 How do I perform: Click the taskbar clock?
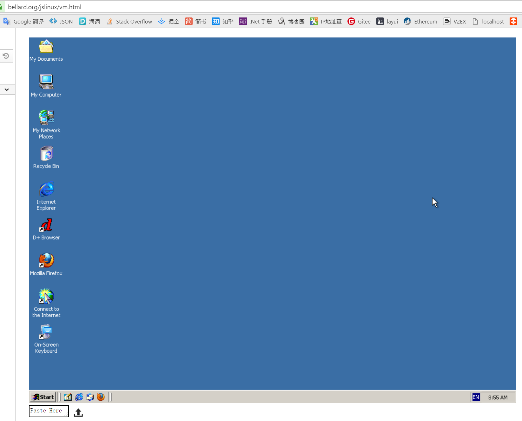pyautogui.click(x=498, y=398)
